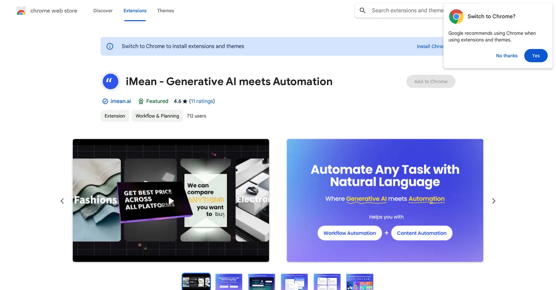Click the Featured badge icon
Screen dimensions: 556x290
coord(141,101)
